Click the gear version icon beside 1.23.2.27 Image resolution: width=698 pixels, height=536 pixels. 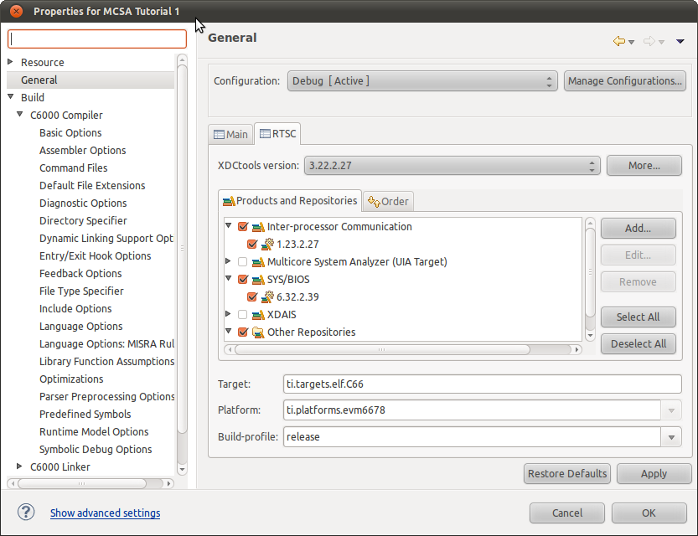pyautogui.click(x=267, y=244)
